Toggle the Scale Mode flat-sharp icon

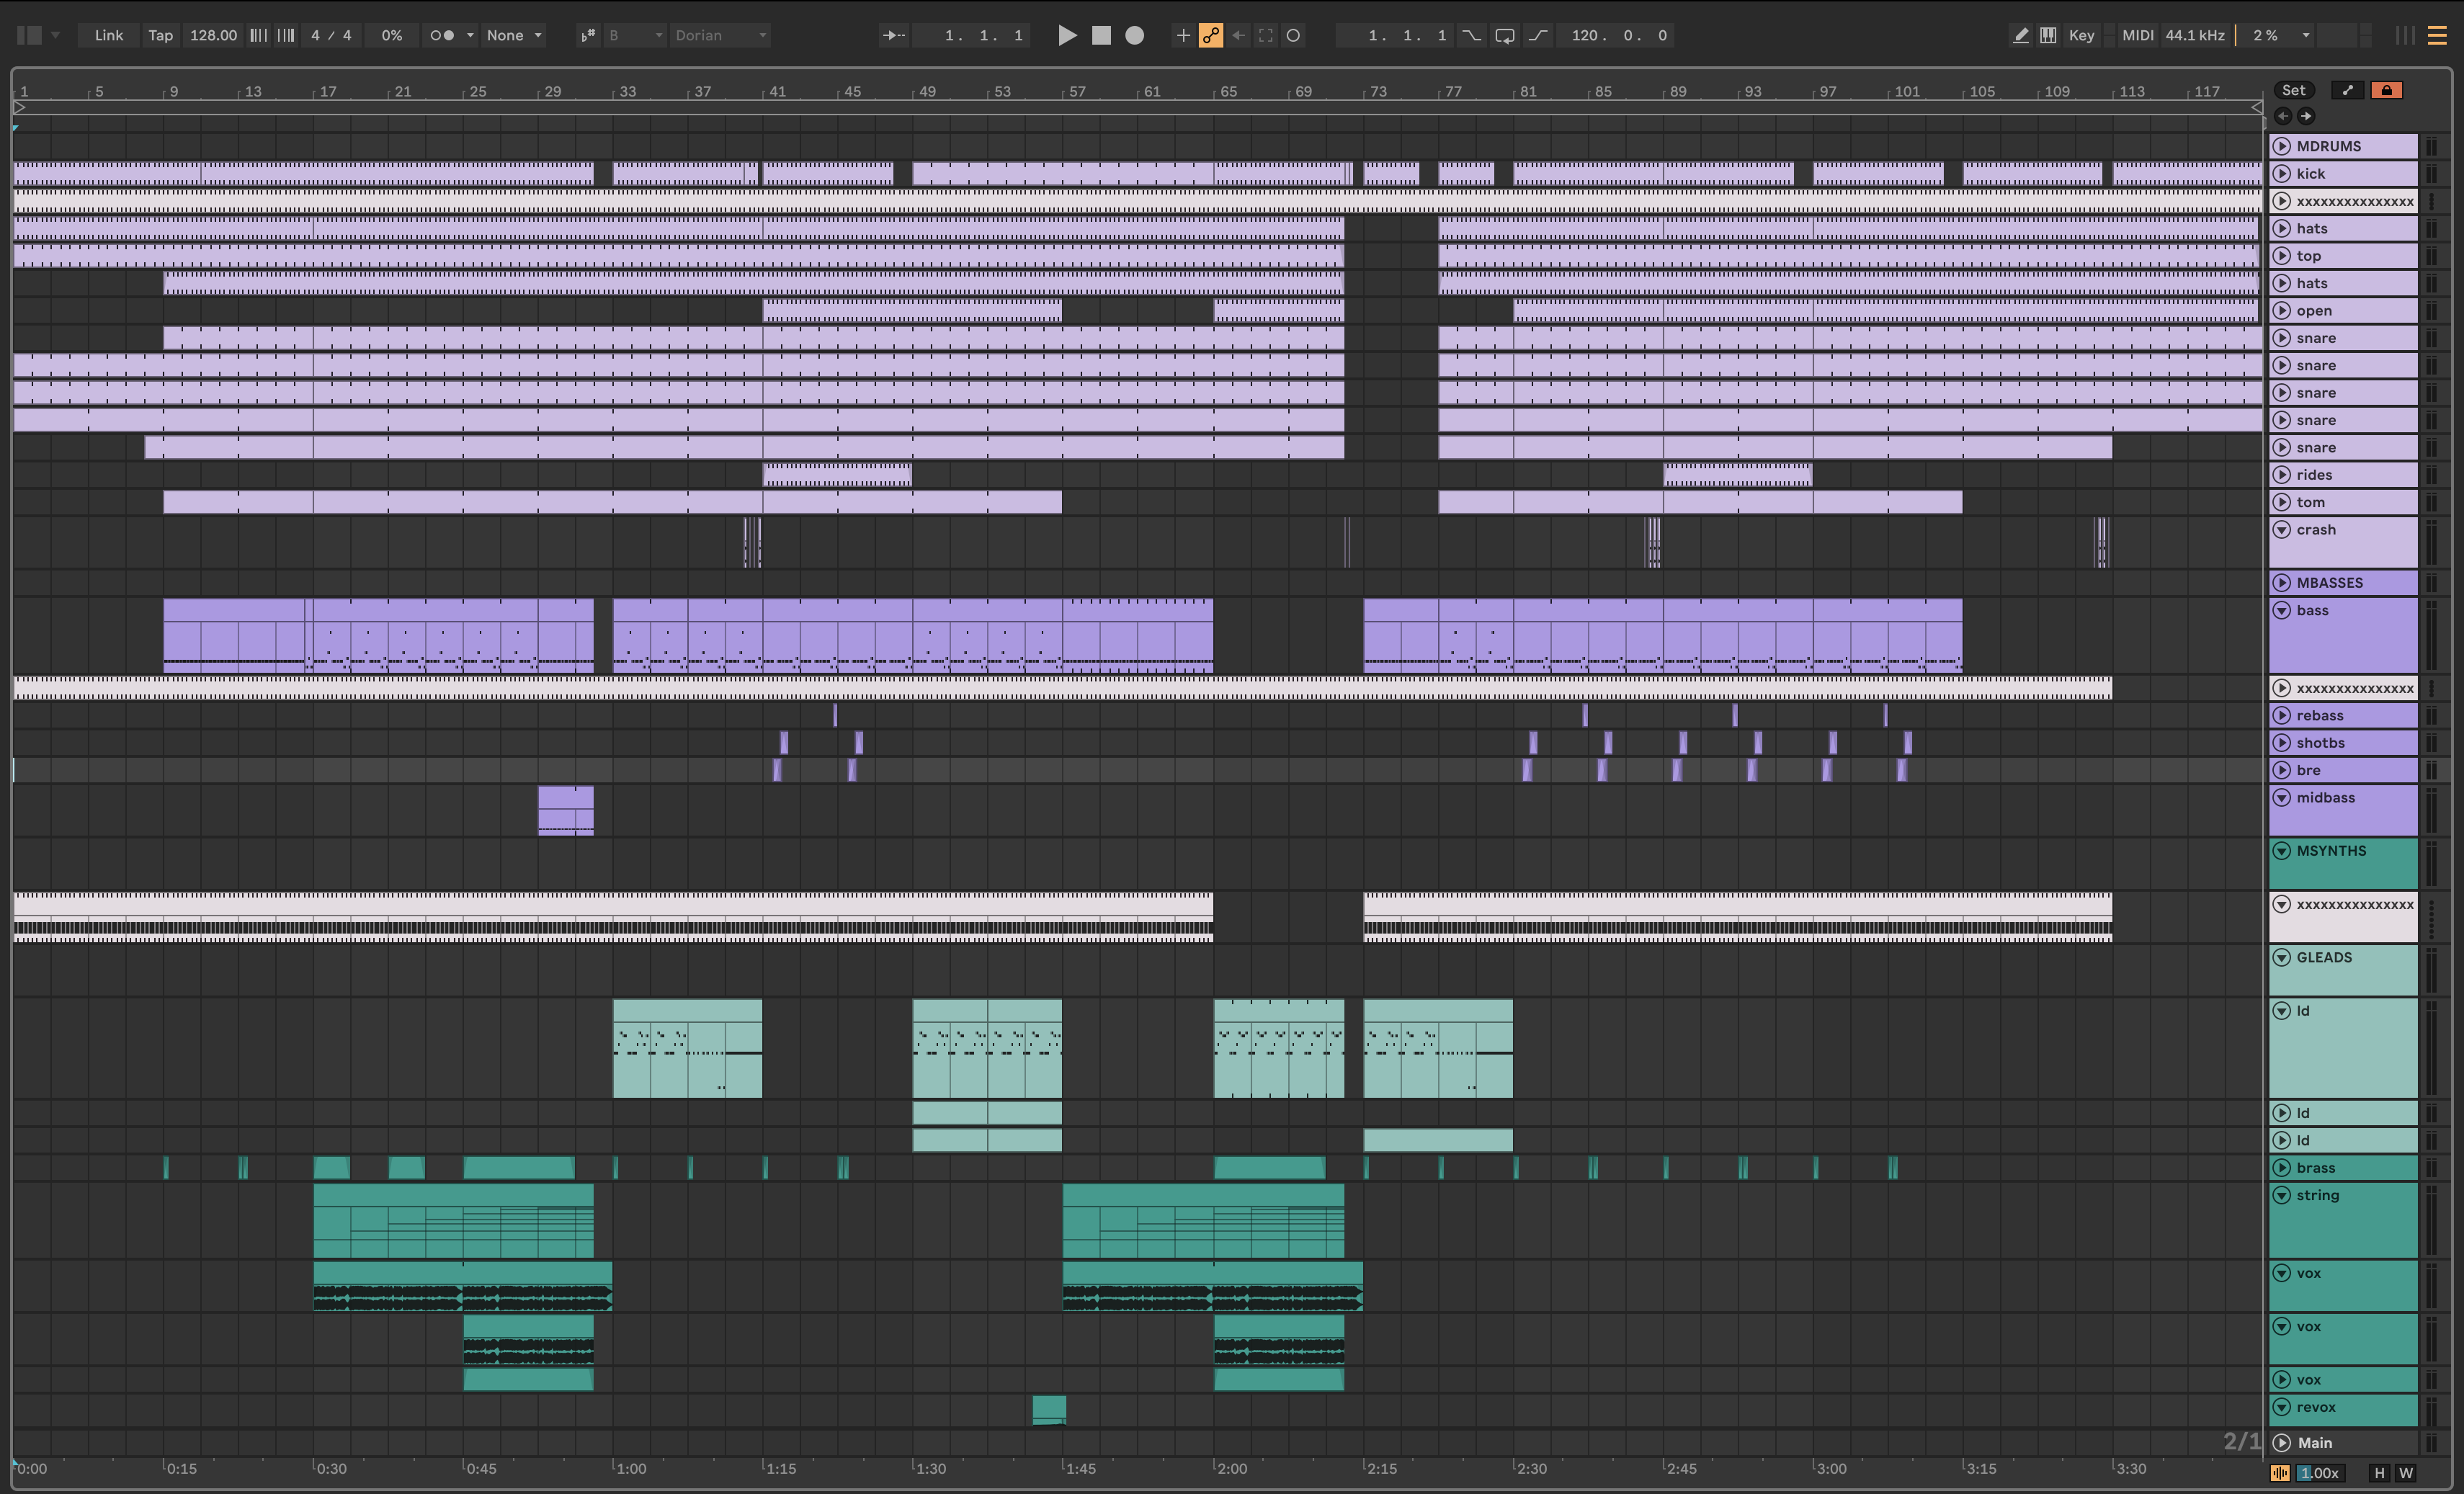tap(588, 35)
